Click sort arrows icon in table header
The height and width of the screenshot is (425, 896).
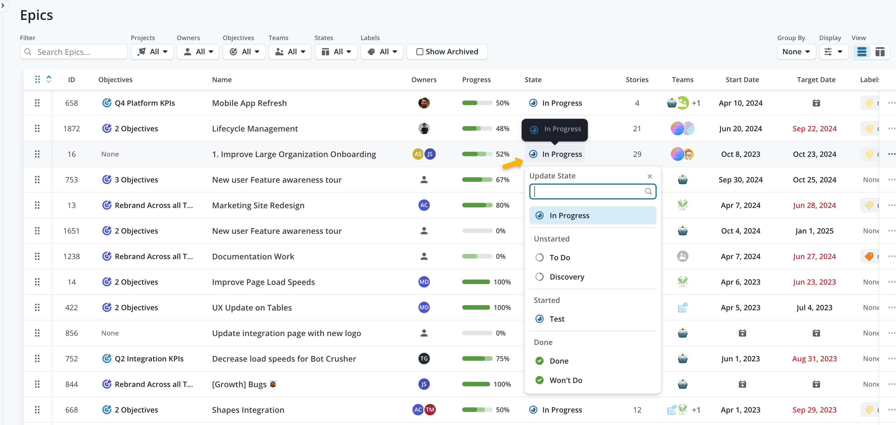pyautogui.click(x=49, y=79)
